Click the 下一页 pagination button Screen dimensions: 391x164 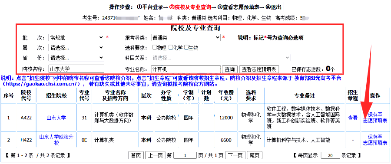click(x=235, y=155)
